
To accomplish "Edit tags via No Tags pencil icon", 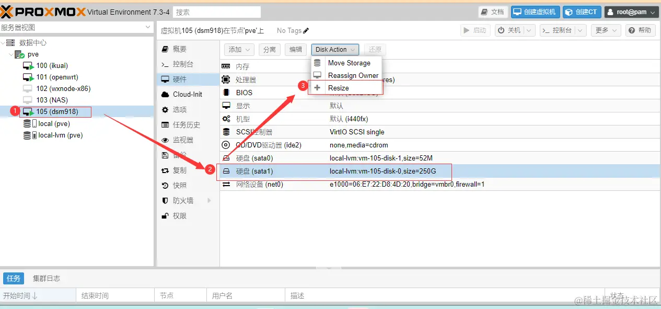I will tap(306, 30).
